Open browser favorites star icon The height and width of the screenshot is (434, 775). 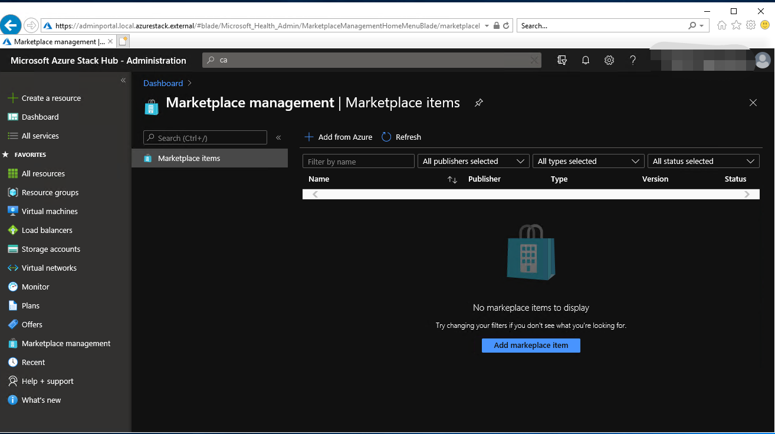click(736, 25)
